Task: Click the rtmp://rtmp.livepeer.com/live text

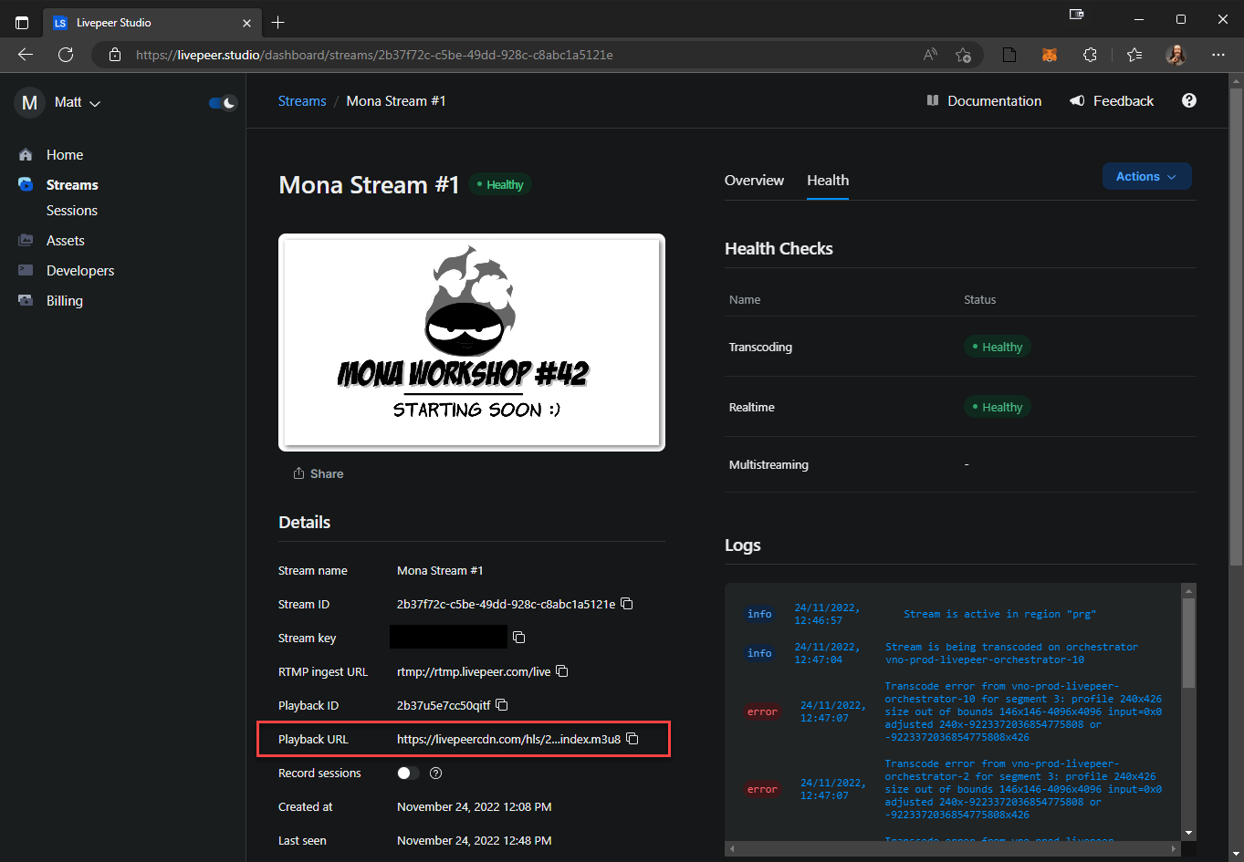Action: pyautogui.click(x=474, y=671)
